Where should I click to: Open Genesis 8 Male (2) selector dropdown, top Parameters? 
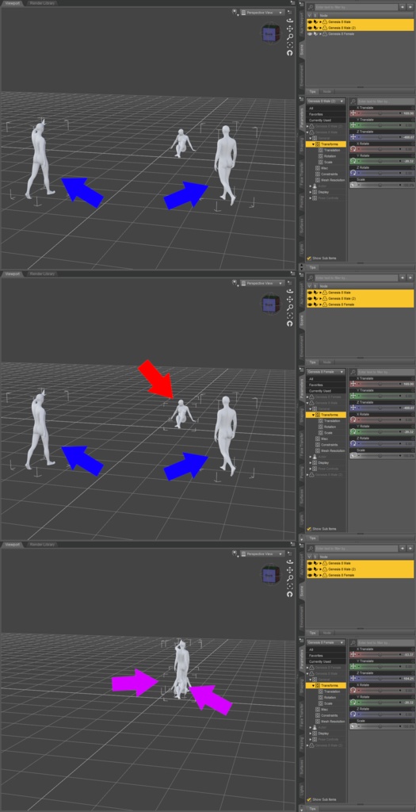point(326,101)
